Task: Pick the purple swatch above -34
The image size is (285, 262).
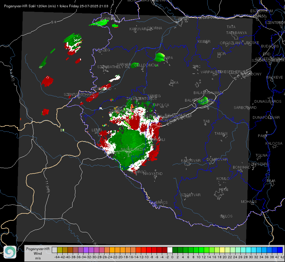Action: point(86,250)
